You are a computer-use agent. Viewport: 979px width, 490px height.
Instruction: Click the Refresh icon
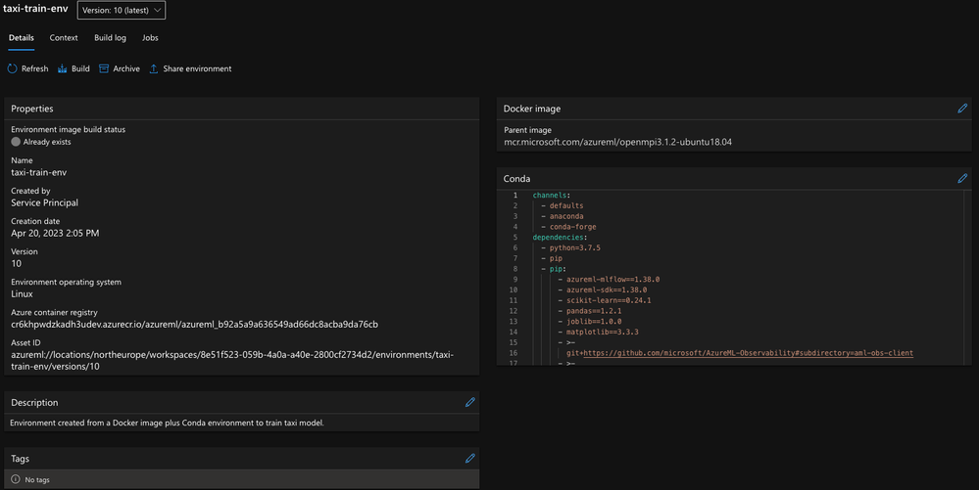click(x=13, y=68)
